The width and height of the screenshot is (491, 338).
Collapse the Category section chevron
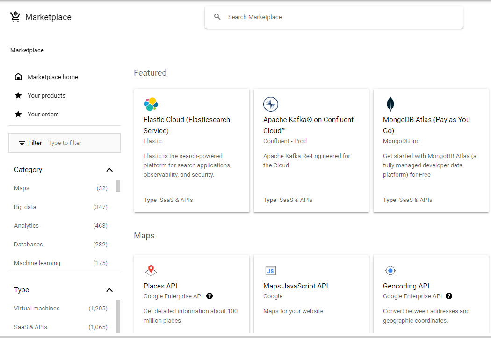point(109,170)
